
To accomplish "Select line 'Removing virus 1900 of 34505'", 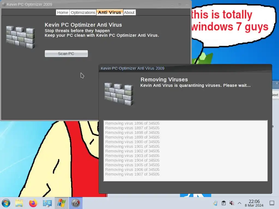I will click(132, 142).
